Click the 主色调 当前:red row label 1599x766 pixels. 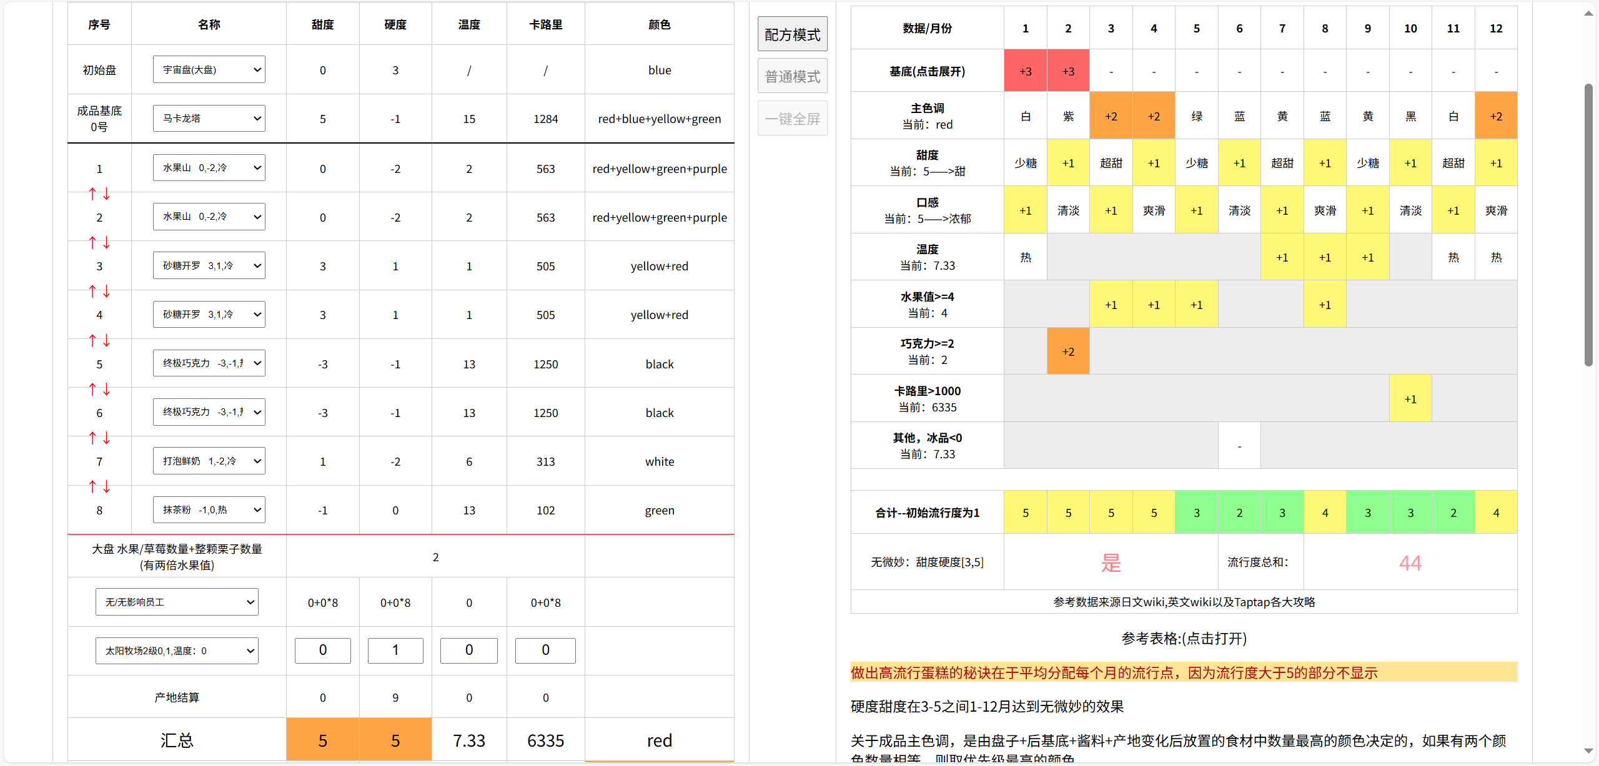(928, 116)
